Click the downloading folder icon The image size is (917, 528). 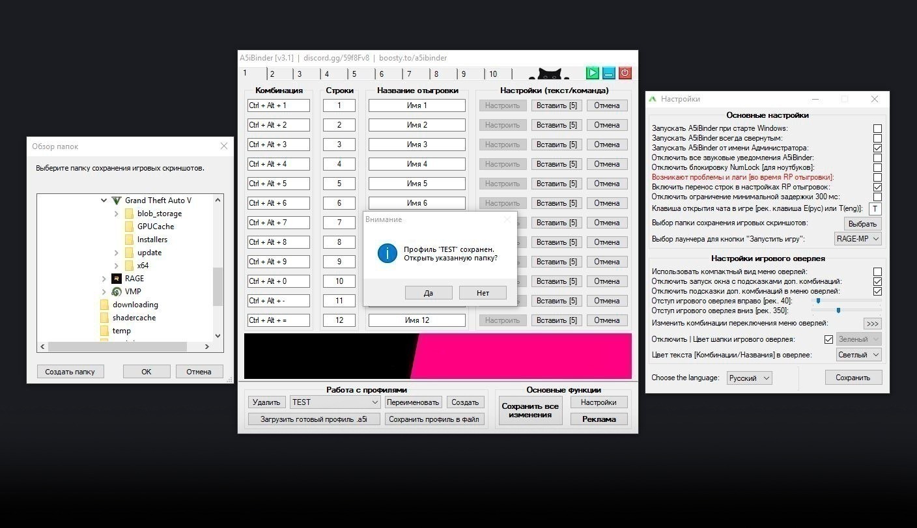[x=104, y=305]
